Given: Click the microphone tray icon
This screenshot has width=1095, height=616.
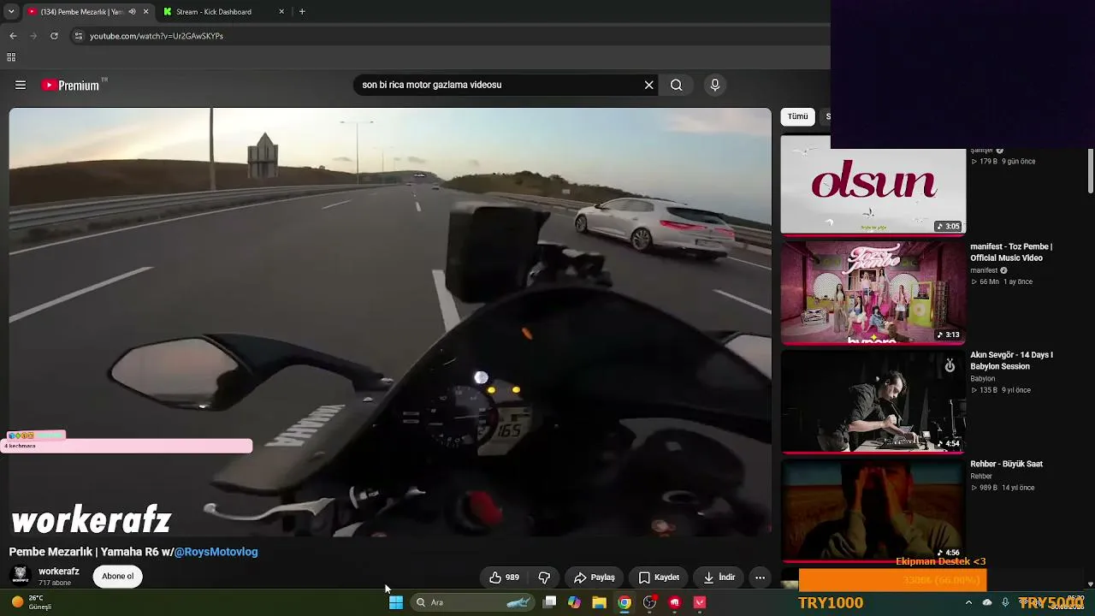Looking at the screenshot, I should 1005,602.
